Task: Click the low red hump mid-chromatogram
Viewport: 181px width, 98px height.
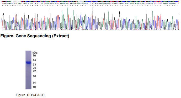Action: (81, 28)
